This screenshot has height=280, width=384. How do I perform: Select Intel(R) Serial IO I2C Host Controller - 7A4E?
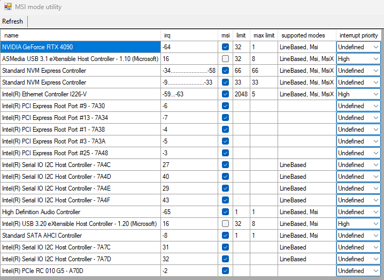coord(81,188)
